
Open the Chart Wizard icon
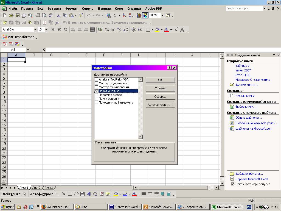[x=139, y=15]
